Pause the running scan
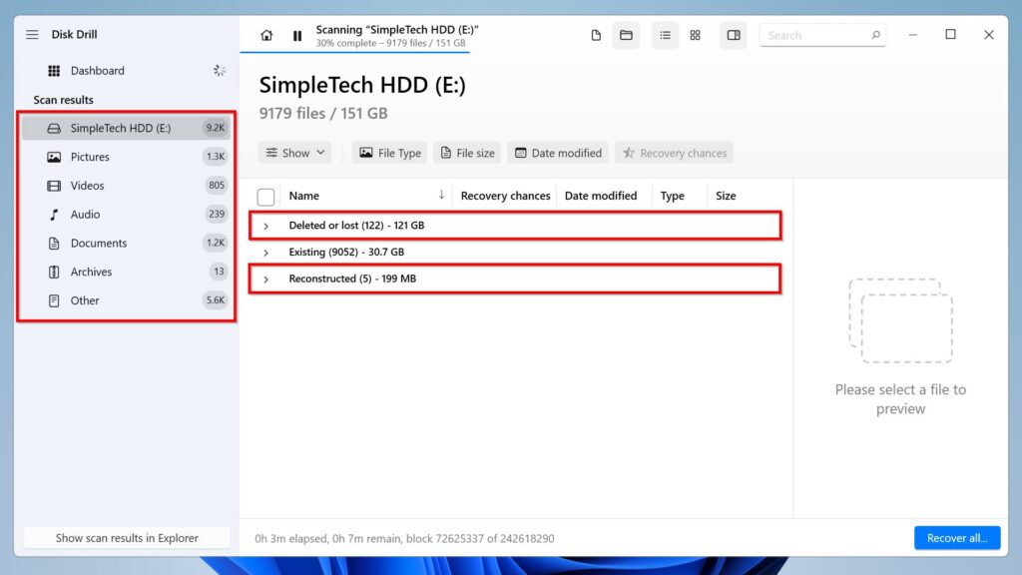This screenshot has height=575, width=1022. pos(297,35)
